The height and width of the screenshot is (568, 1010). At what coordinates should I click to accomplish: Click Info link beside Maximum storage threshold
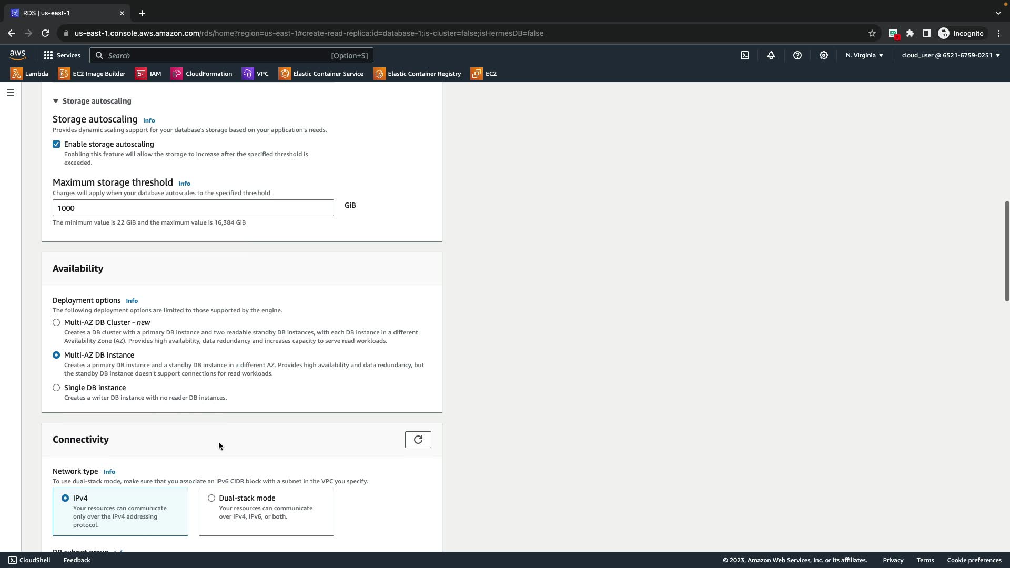coord(184,184)
